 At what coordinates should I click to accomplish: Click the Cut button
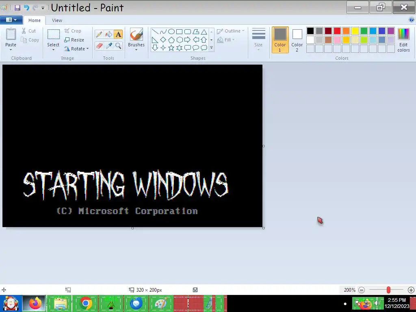click(x=29, y=31)
